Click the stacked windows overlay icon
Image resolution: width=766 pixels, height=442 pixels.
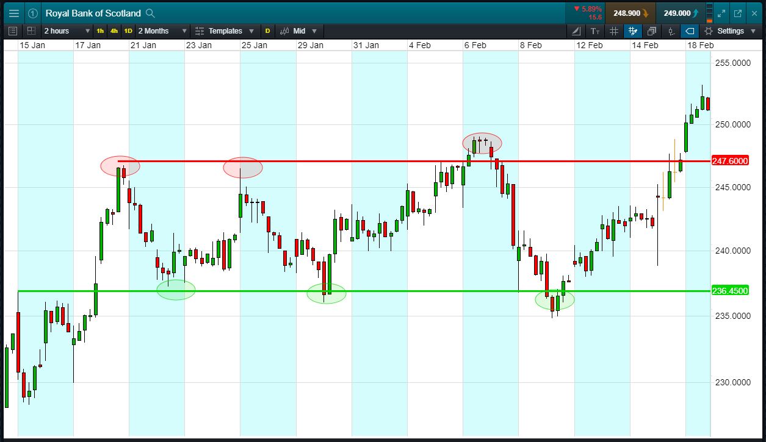(x=652, y=31)
